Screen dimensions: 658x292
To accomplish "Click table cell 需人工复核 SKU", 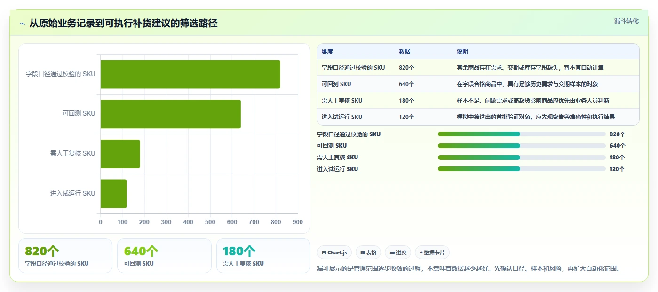I will pyautogui.click(x=342, y=101).
